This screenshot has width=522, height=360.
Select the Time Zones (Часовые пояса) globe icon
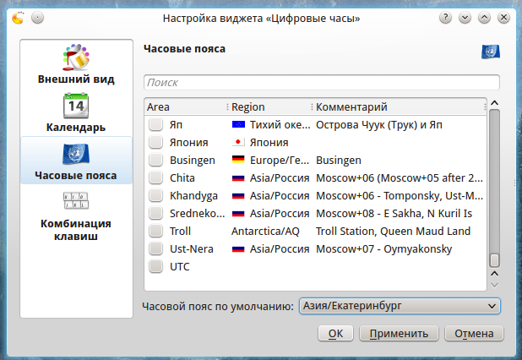click(x=76, y=155)
